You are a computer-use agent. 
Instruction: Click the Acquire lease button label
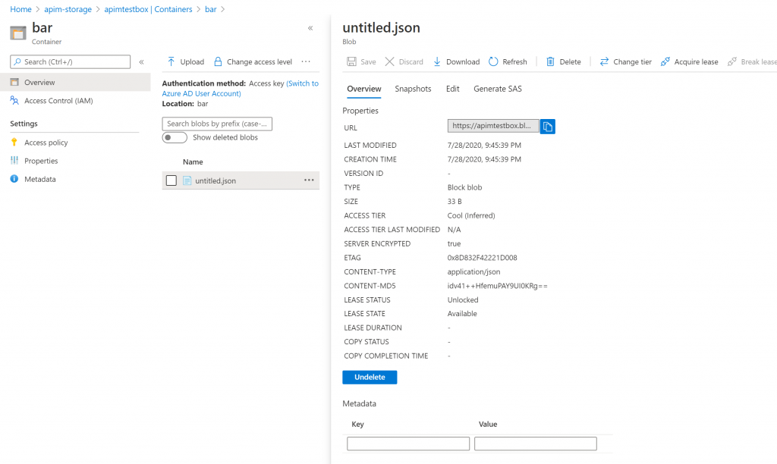[696, 62]
